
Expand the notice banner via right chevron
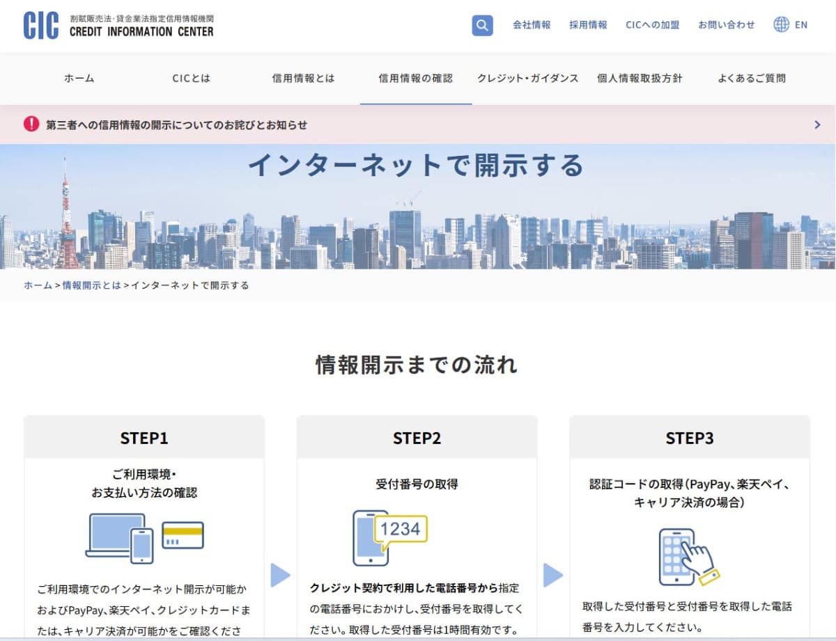(816, 125)
